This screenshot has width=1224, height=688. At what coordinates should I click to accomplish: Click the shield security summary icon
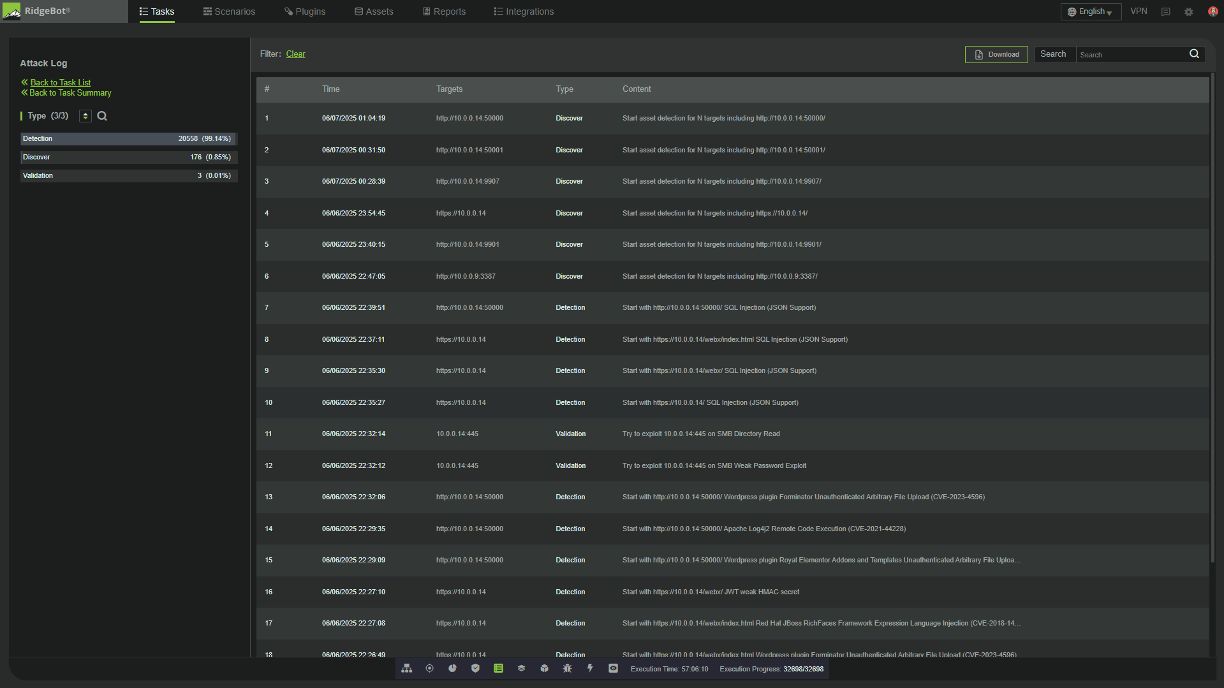475,668
